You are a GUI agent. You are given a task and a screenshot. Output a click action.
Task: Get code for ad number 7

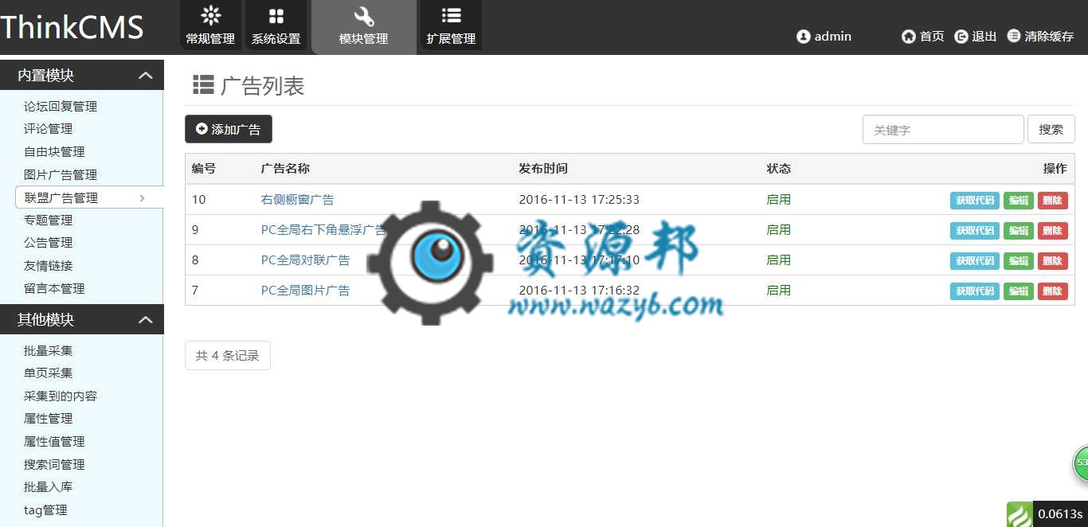point(975,291)
